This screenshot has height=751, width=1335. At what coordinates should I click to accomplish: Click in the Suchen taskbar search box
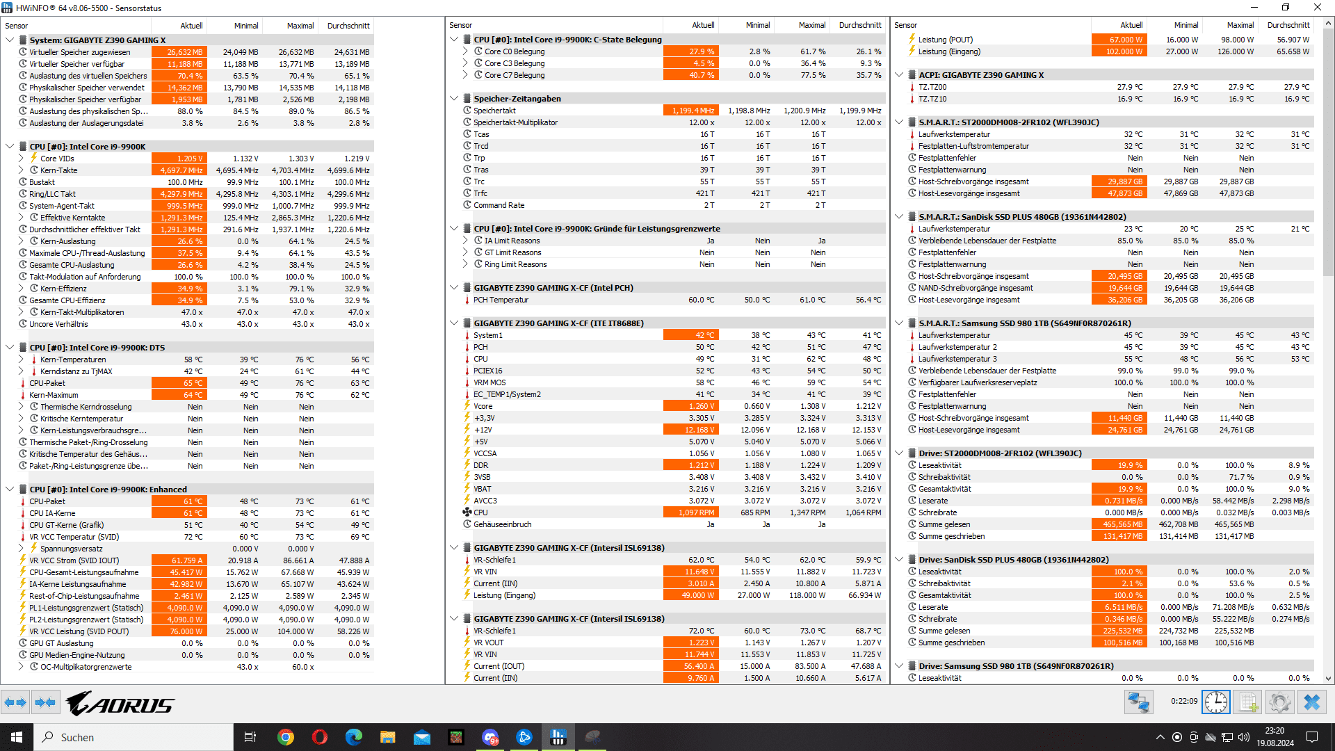[133, 737]
